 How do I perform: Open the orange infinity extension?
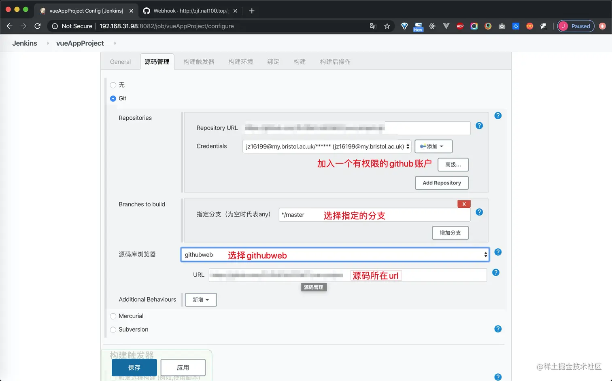pyautogui.click(x=529, y=26)
